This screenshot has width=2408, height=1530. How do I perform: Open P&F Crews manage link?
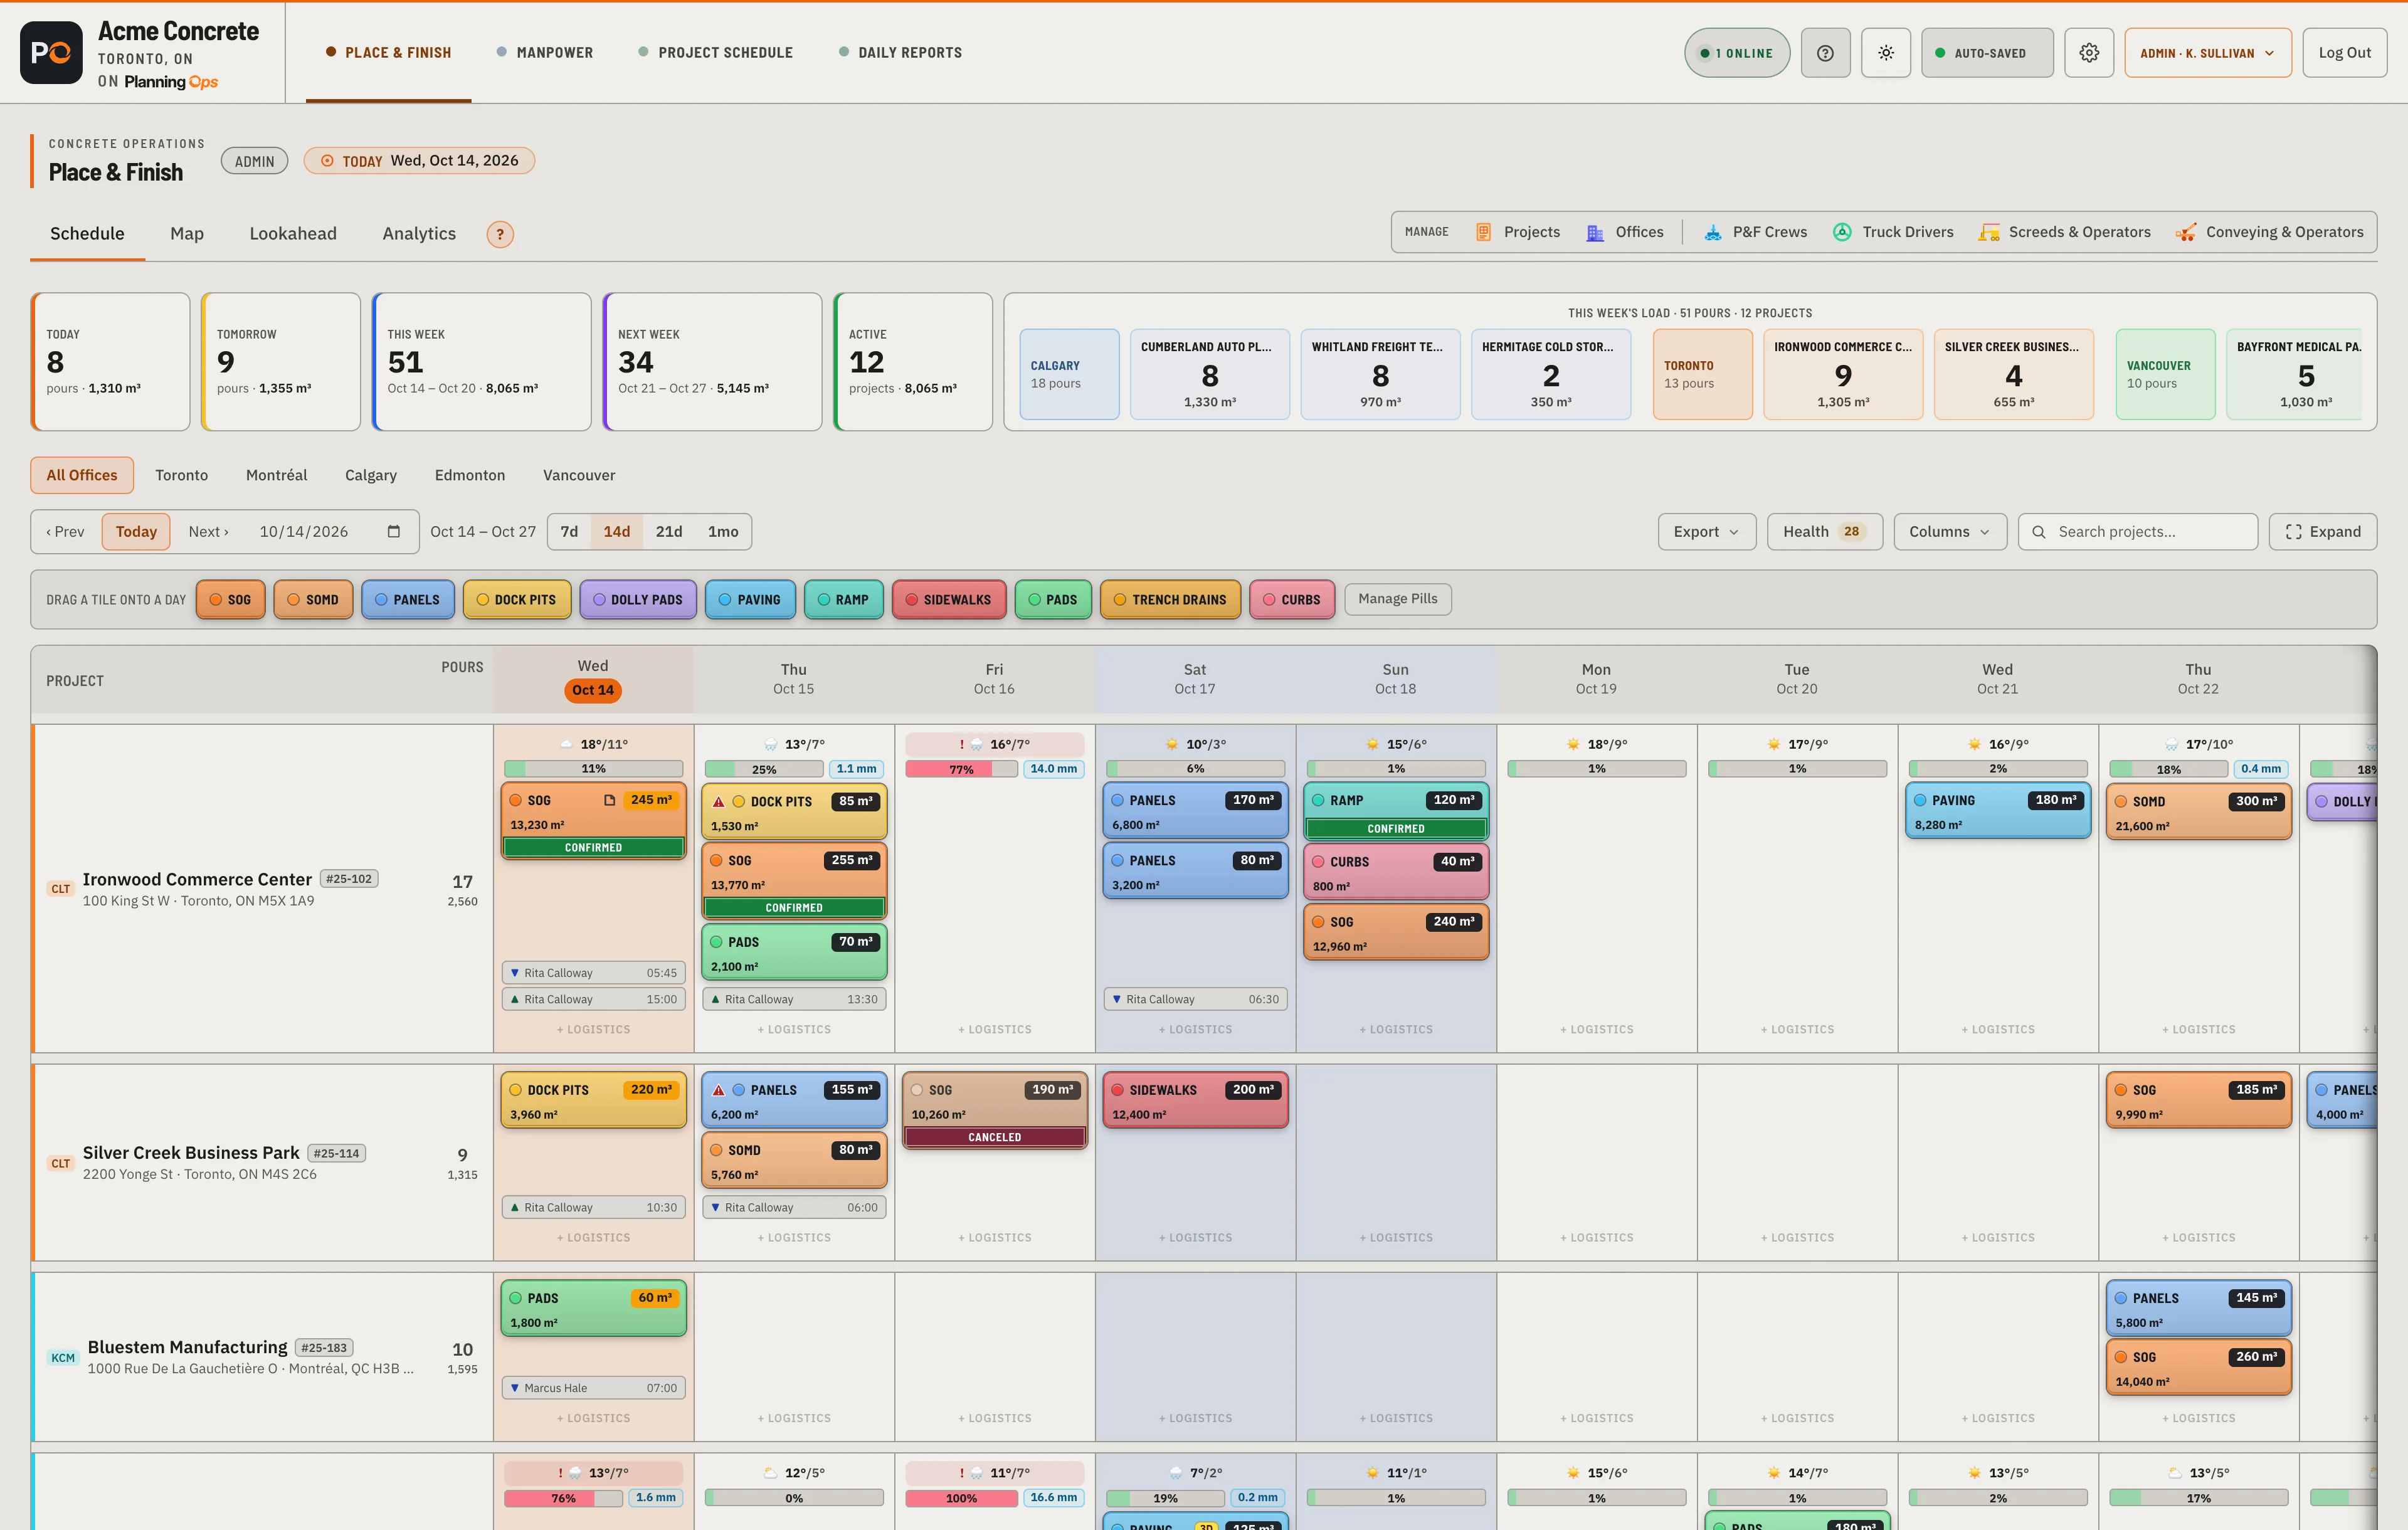pyautogui.click(x=1755, y=232)
